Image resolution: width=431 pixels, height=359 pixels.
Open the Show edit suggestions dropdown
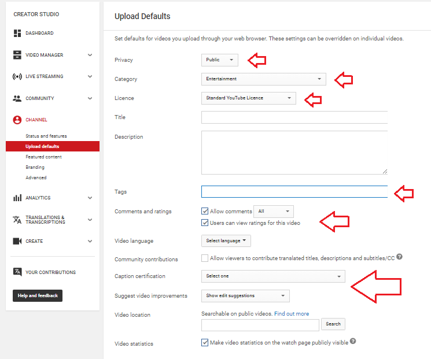[x=245, y=296]
